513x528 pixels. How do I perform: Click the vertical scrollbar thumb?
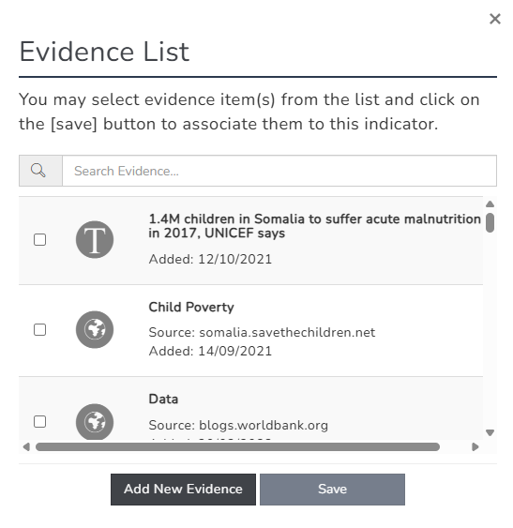coord(490,222)
